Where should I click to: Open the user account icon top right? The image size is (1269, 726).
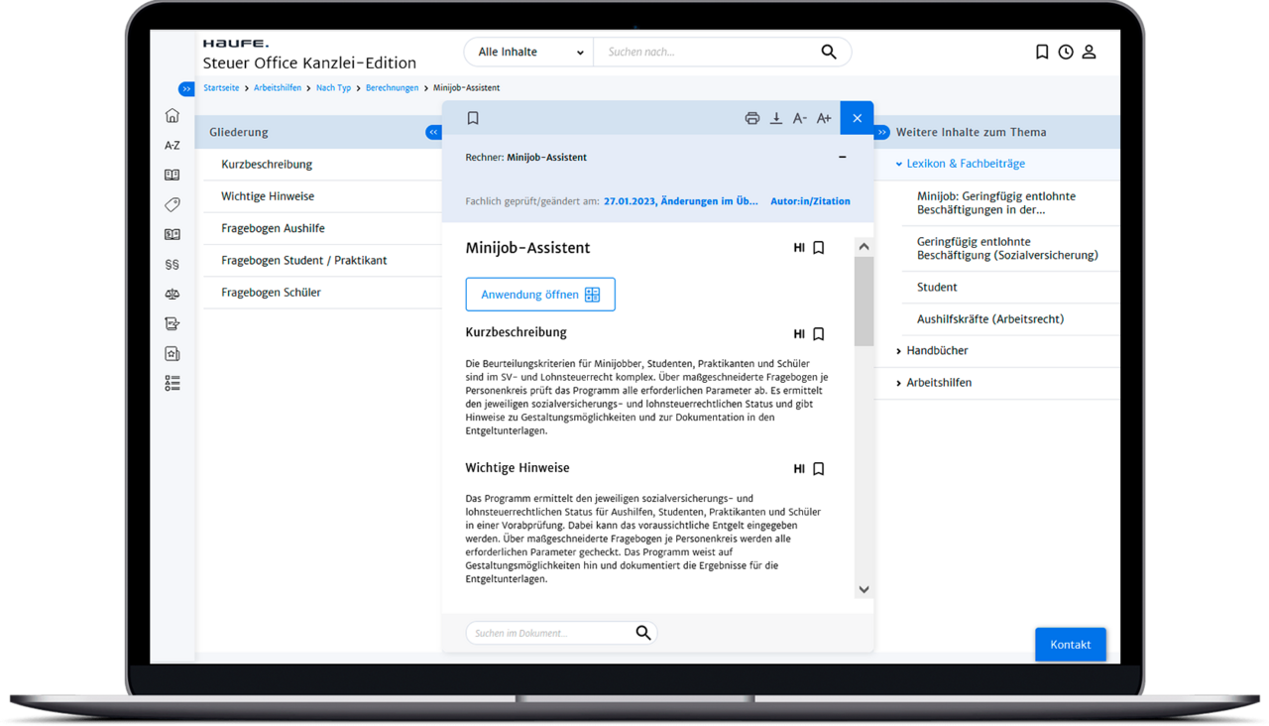coord(1089,52)
